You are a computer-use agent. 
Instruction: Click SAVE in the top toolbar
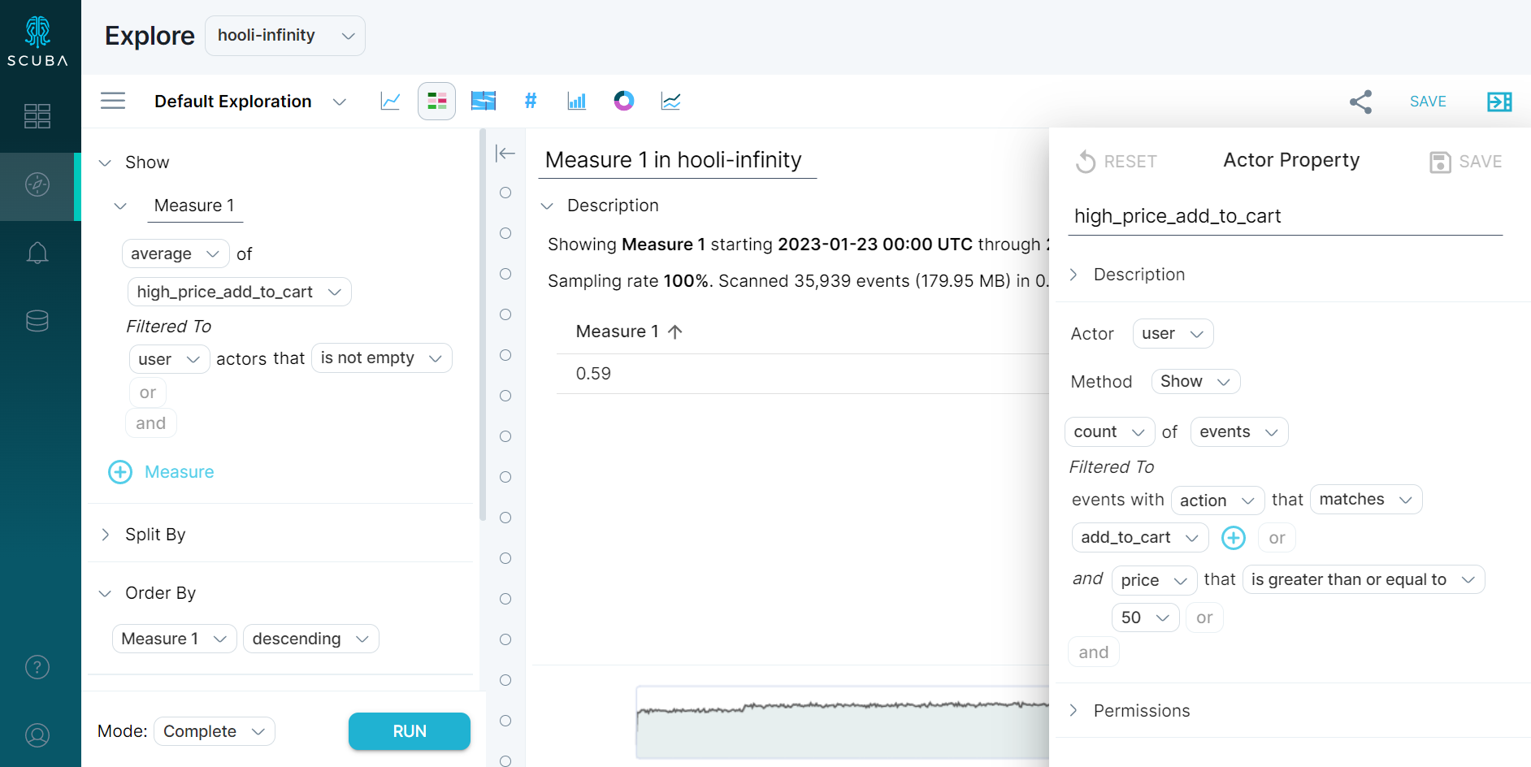pyautogui.click(x=1428, y=102)
